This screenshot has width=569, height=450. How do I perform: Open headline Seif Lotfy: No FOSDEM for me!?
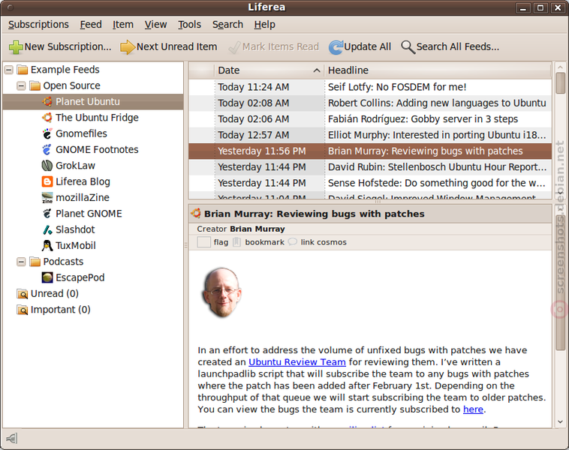coord(397,87)
